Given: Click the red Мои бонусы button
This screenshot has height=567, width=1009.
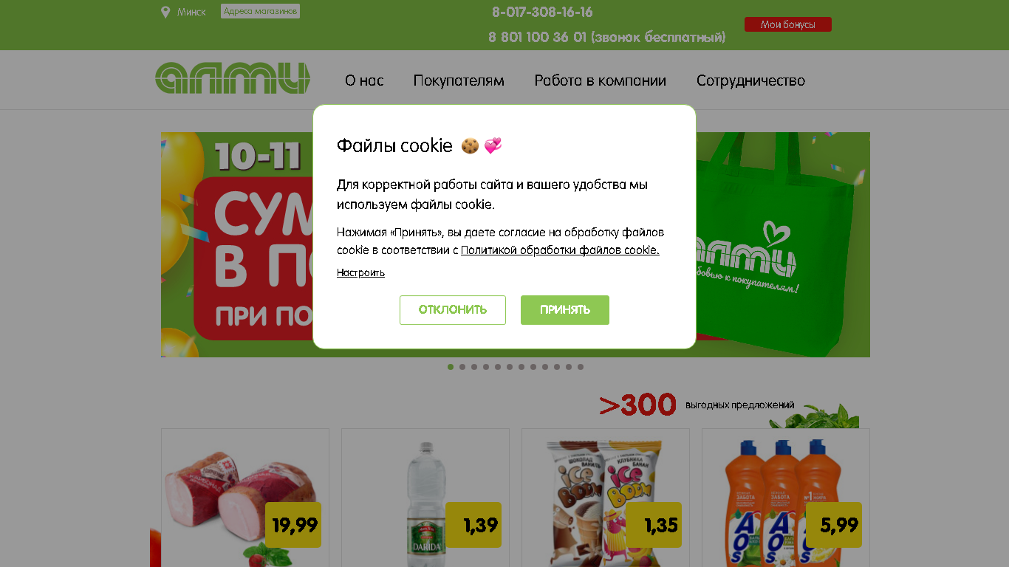Looking at the screenshot, I should pyautogui.click(x=788, y=24).
